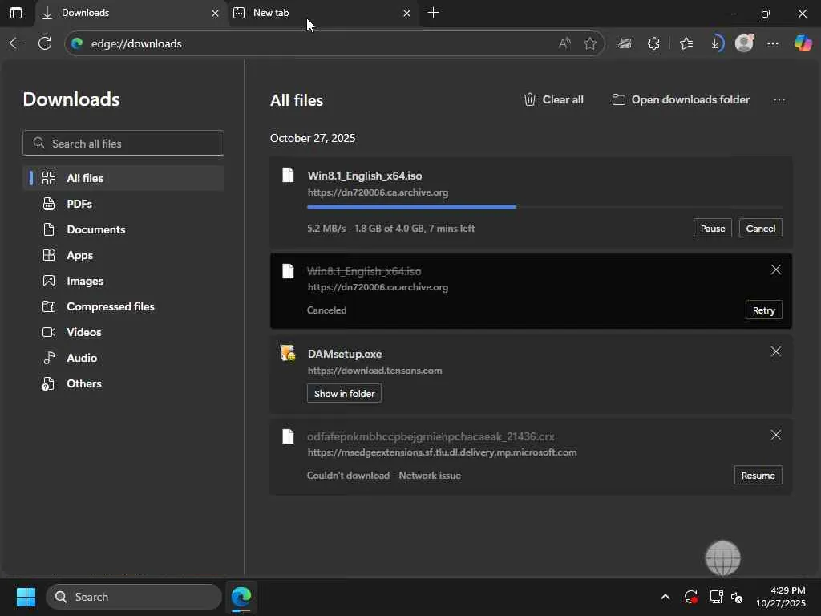Refresh the page using reload icon
The image size is (821, 616).
tap(45, 43)
